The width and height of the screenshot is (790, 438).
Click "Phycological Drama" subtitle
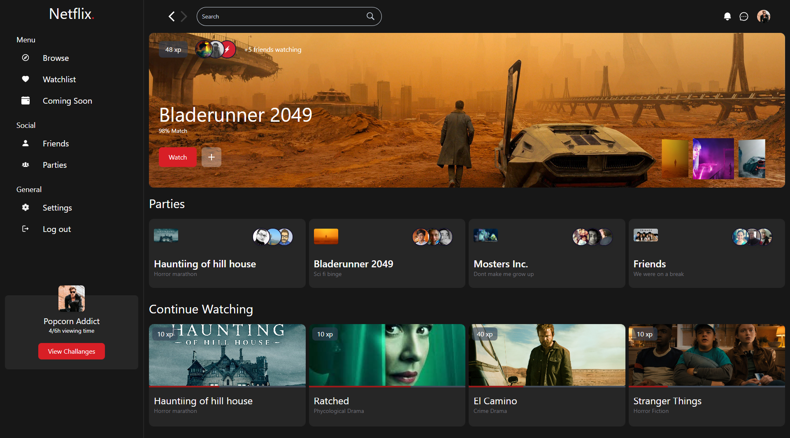(x=339, y=411)
